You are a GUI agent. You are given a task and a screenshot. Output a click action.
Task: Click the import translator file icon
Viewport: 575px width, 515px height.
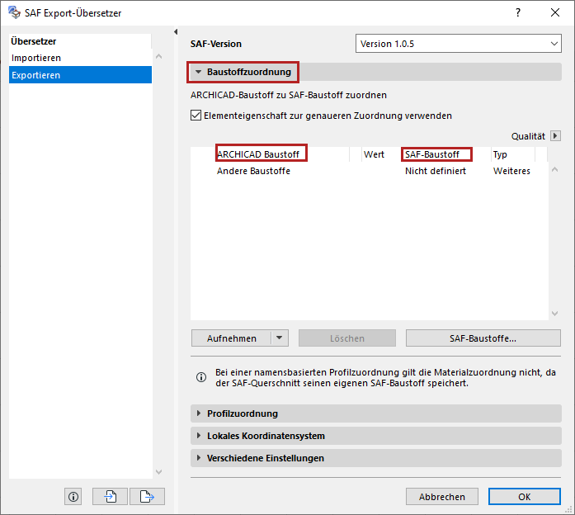pyautogui.click(x=111, y=496)
